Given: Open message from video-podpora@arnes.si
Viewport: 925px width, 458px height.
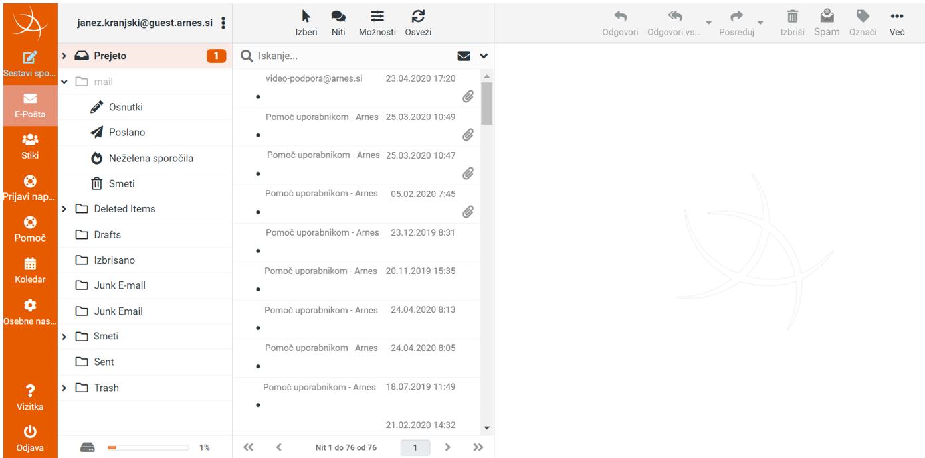Looking at the screenshot, I should tap(356, 88).
